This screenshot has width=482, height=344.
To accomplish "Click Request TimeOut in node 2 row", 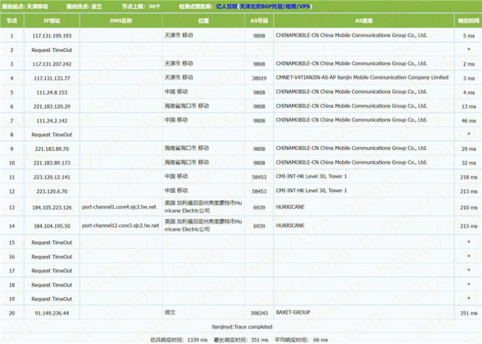I will 51,50.
